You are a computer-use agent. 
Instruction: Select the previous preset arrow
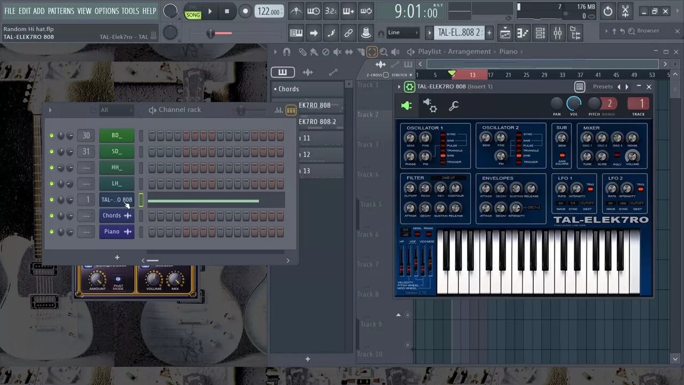coord(619,87)
